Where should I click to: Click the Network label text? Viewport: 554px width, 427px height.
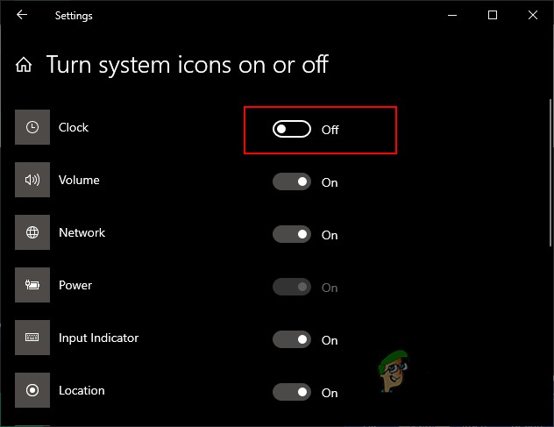[82, 232]
